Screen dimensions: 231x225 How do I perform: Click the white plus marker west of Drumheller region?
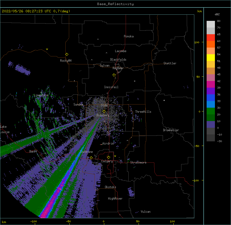(164, 100)
